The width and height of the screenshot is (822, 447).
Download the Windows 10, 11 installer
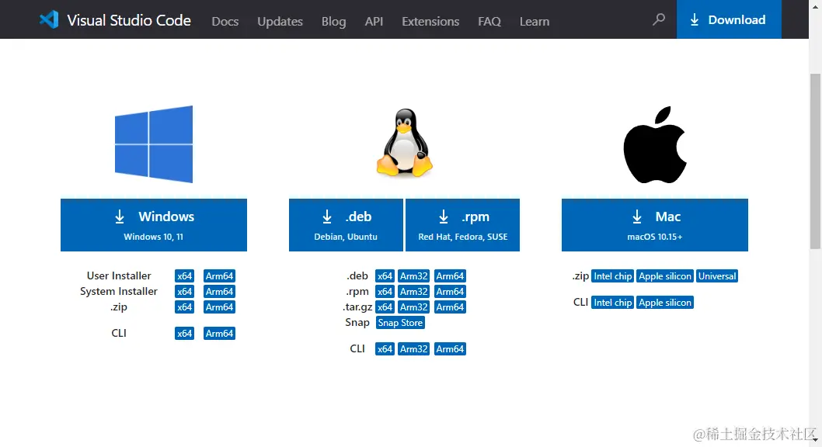coord(154,225)
